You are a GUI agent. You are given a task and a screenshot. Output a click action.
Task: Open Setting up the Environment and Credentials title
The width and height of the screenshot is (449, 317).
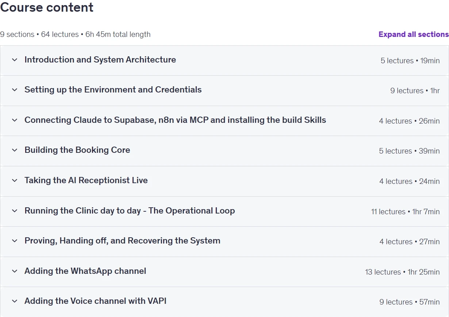point(113,90)
